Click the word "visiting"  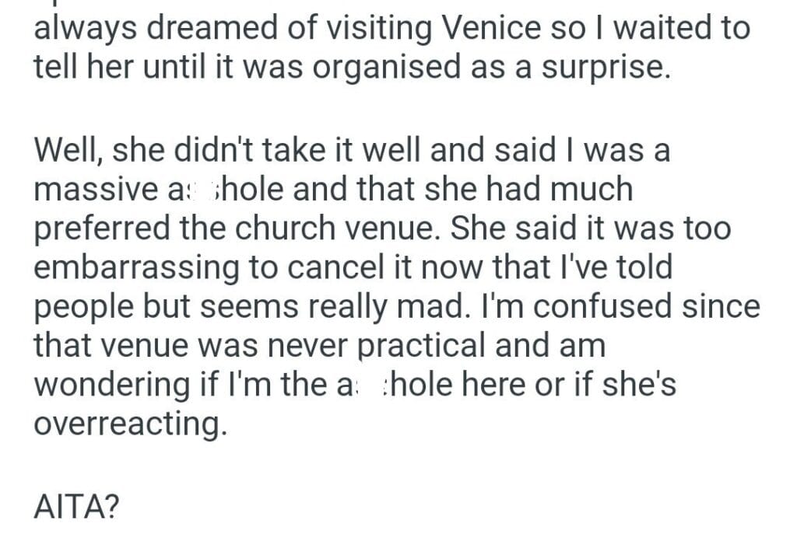(x=370, y=28)
